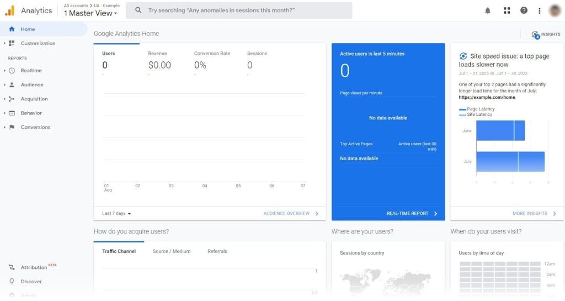
Task: Open the Master View account selector
Action: tap(90, 13)
